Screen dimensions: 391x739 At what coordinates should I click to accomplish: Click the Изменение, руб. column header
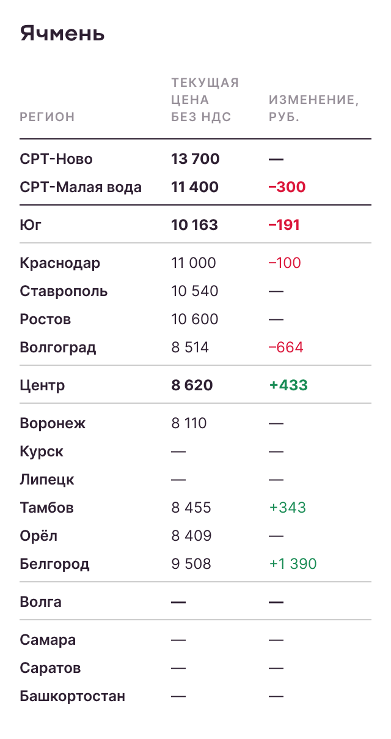pyautogui.click(x=313, y=108)
